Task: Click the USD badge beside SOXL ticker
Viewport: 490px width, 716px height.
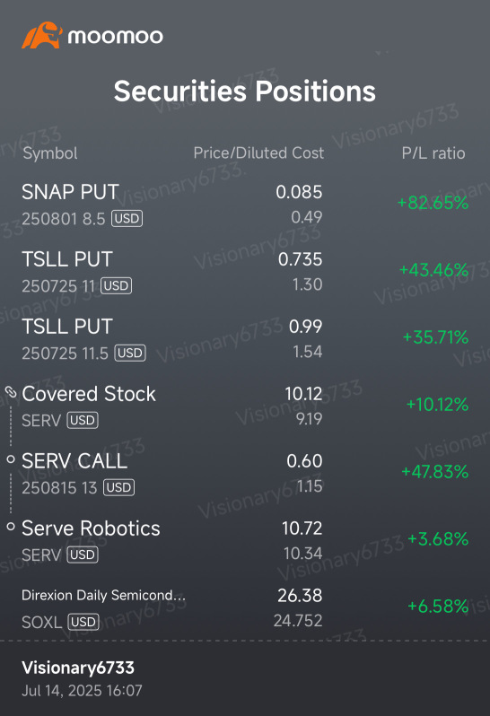Action: tap(83, 622)
